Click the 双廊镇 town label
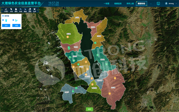This screenshot has width=179, height=112. [x=93, y=27]
